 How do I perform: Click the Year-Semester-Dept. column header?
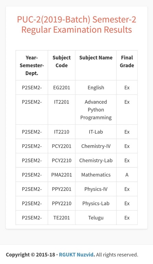point(32,65)
